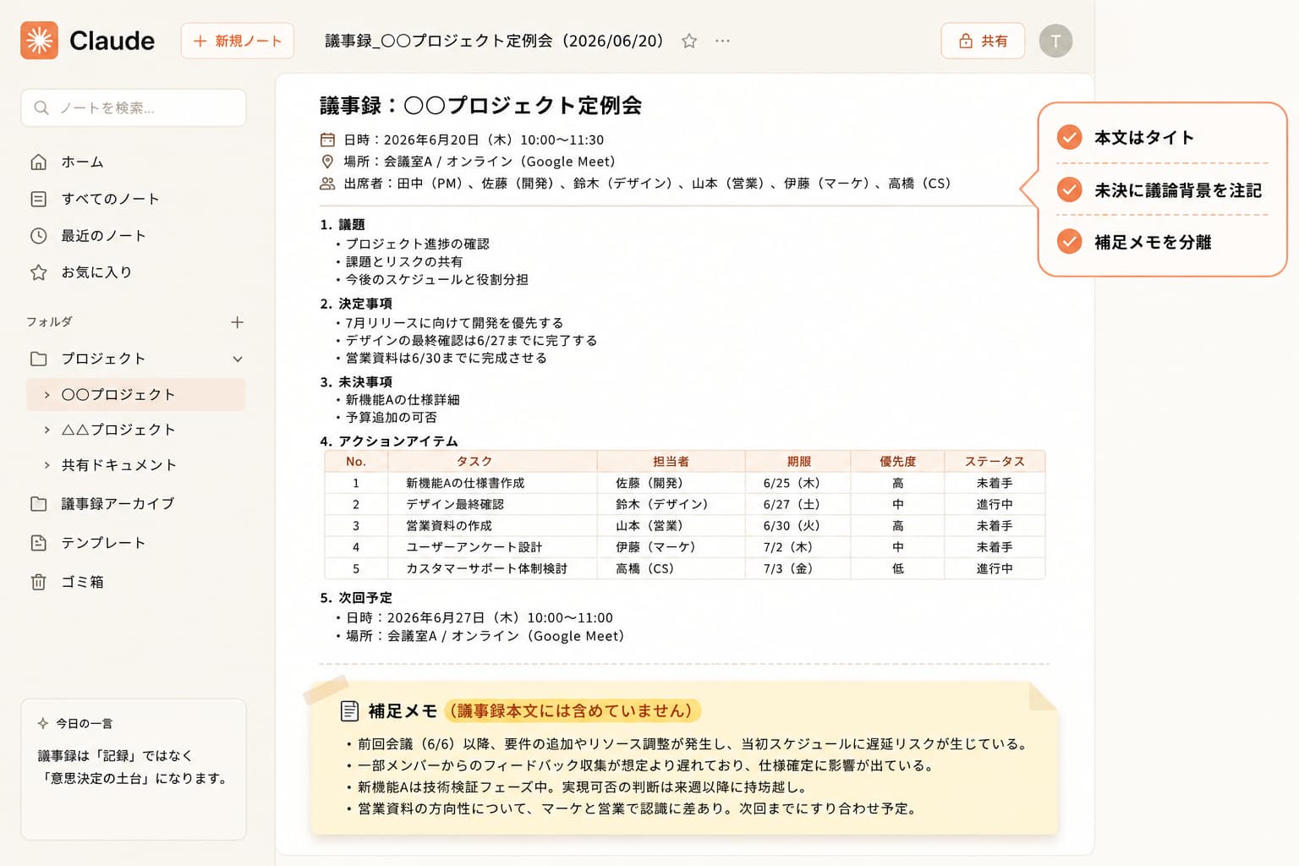This screenshot has height=866, width=1299.
Task: Click the テンプレート document icon
Action: click(x=39, y=543)
